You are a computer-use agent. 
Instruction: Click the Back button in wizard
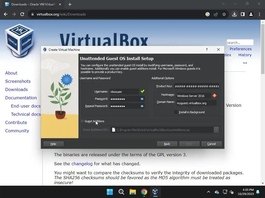167,144
